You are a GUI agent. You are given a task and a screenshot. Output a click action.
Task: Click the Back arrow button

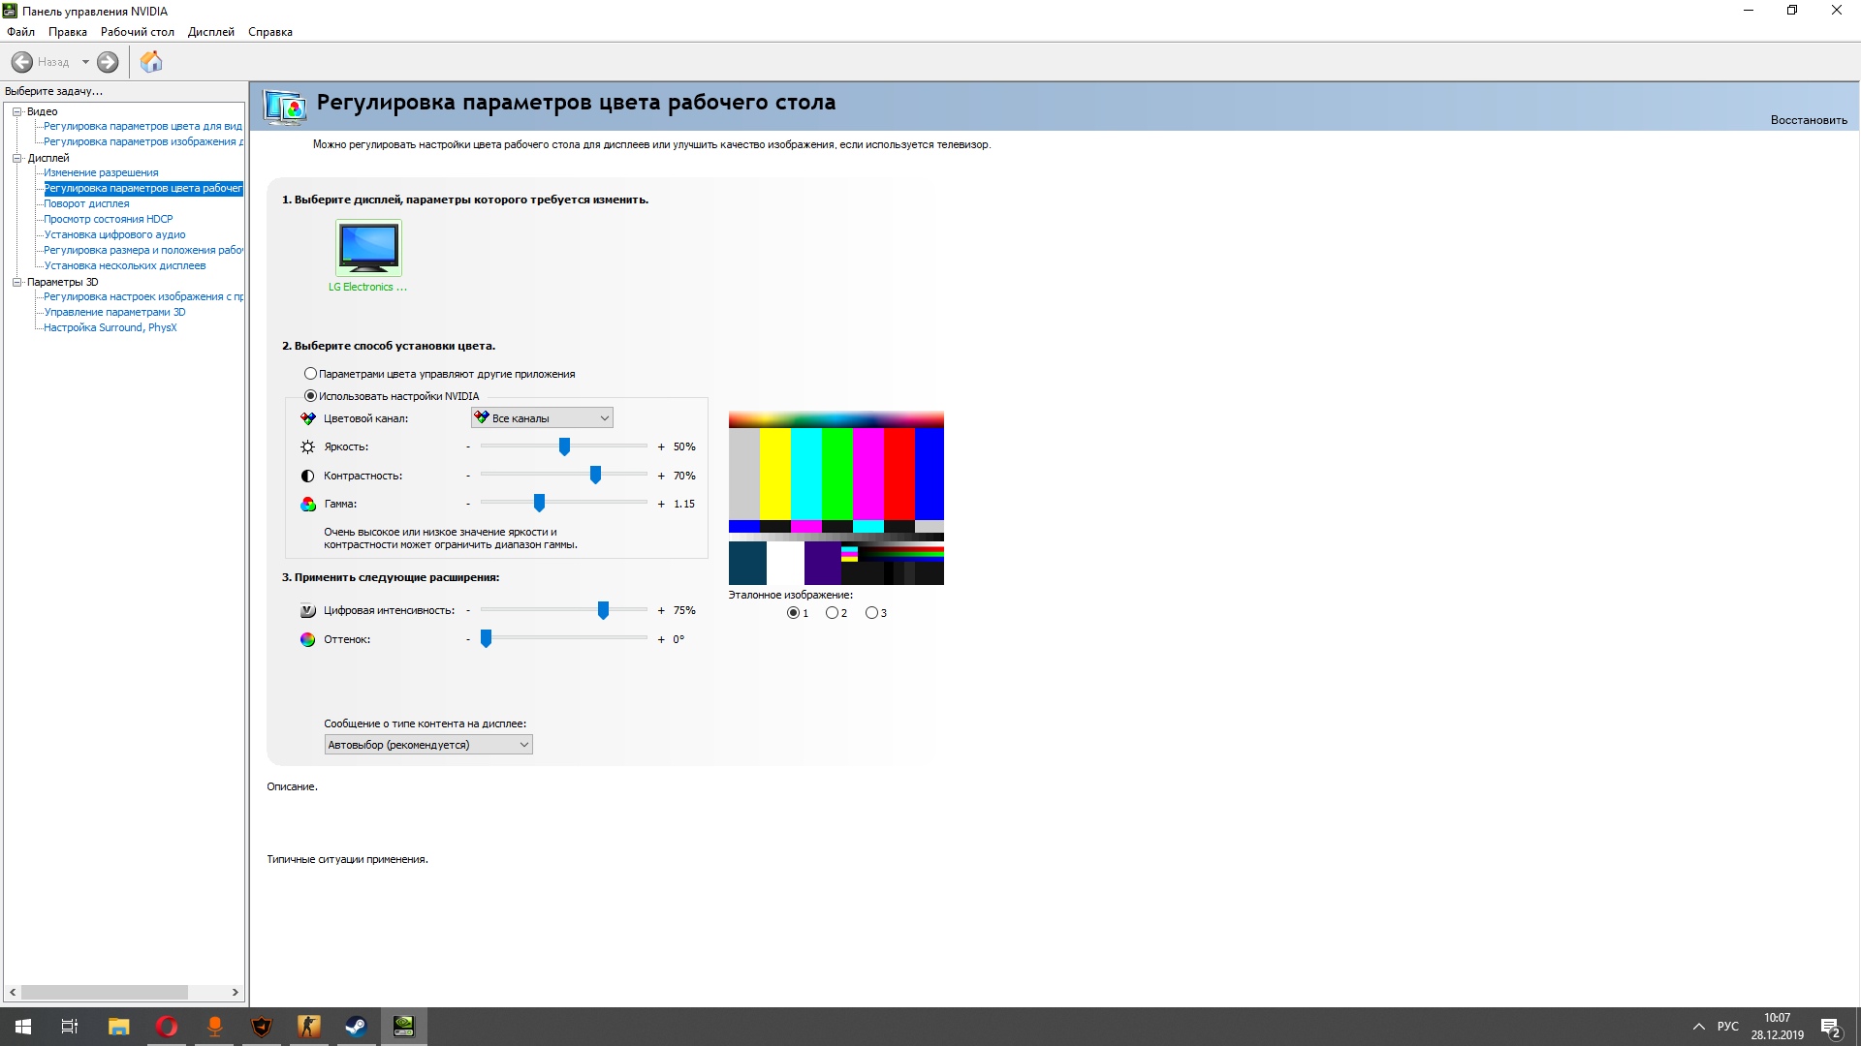[22, 62]
